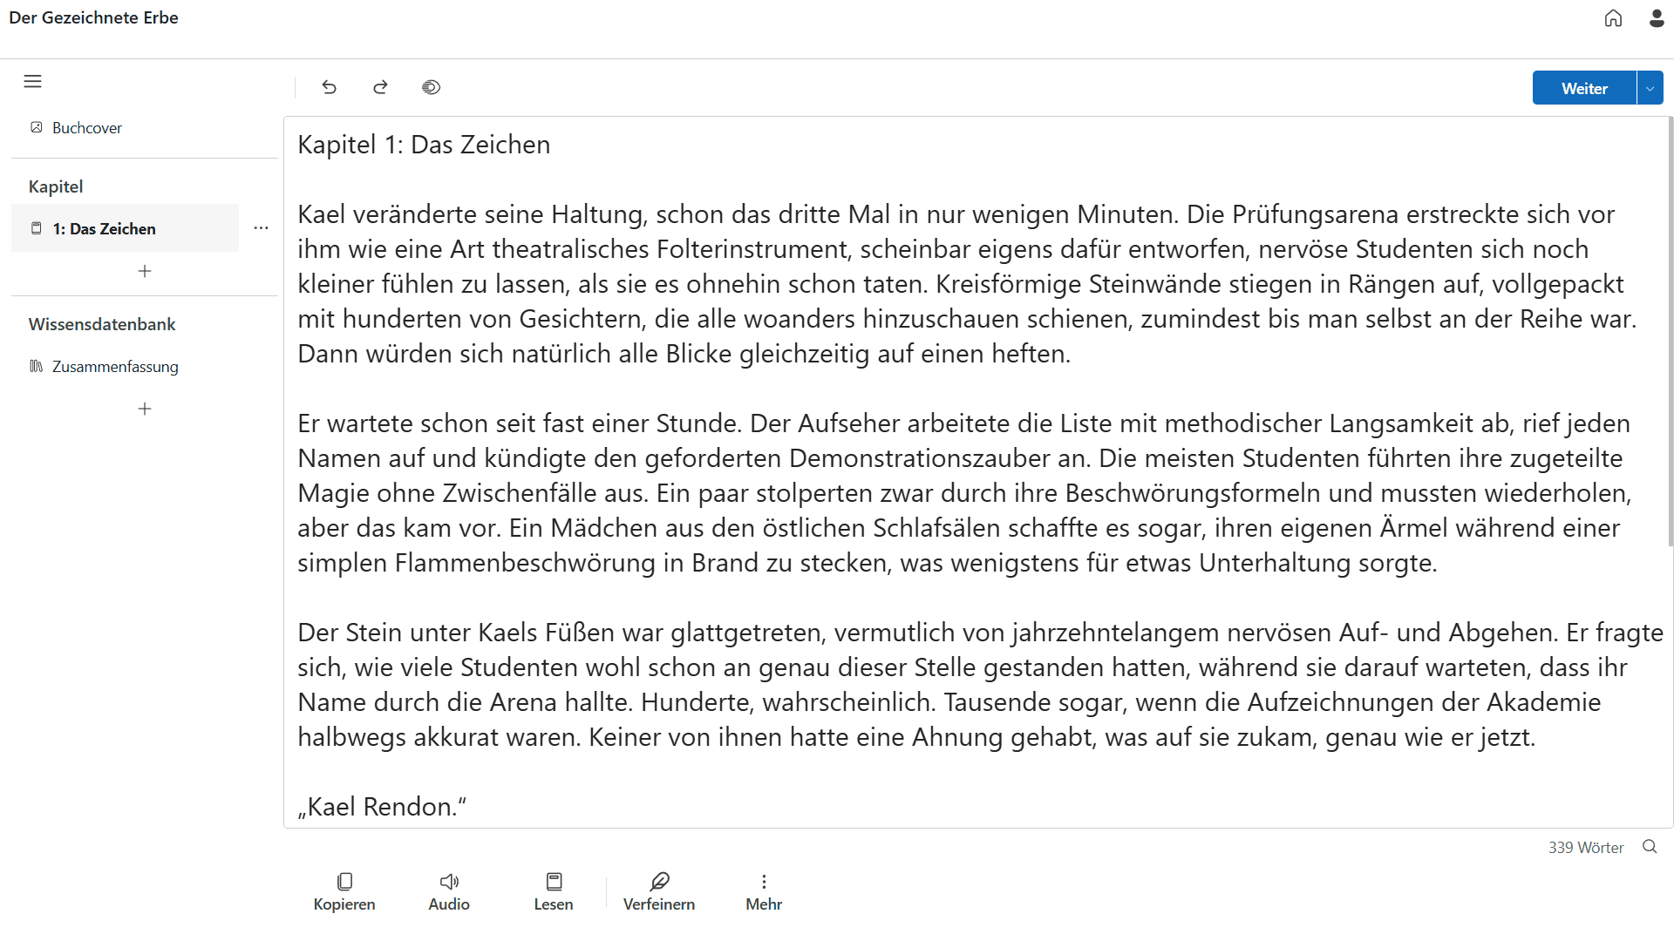Open Zusammenfassung in Wissensdatenbank
The height and width of the screenshot is (941, 1674).
(114, 367)
